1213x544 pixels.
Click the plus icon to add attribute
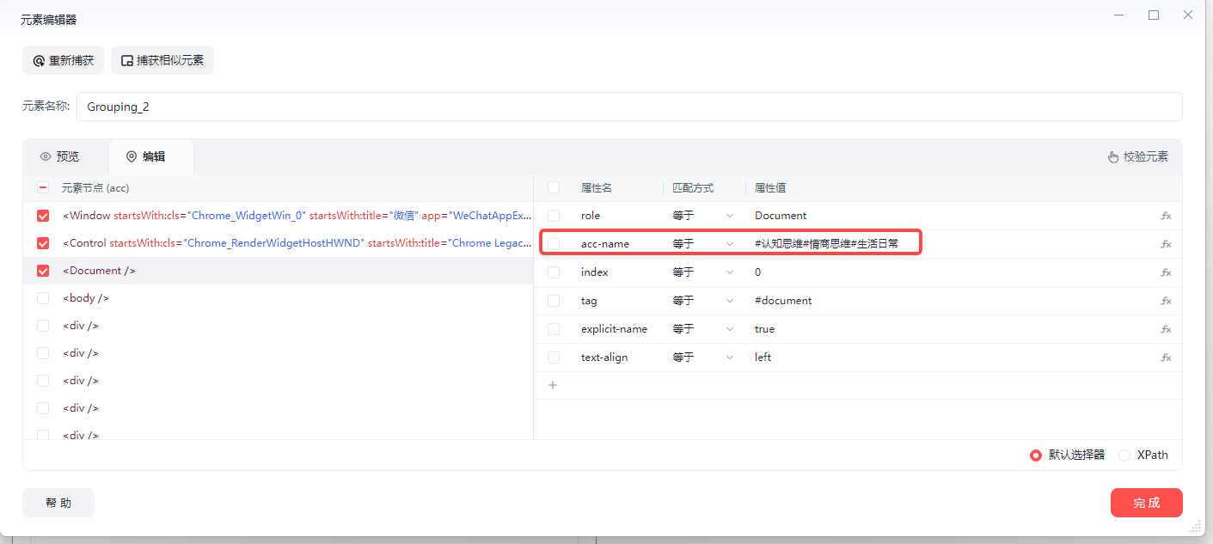click(x=553, y=385)
